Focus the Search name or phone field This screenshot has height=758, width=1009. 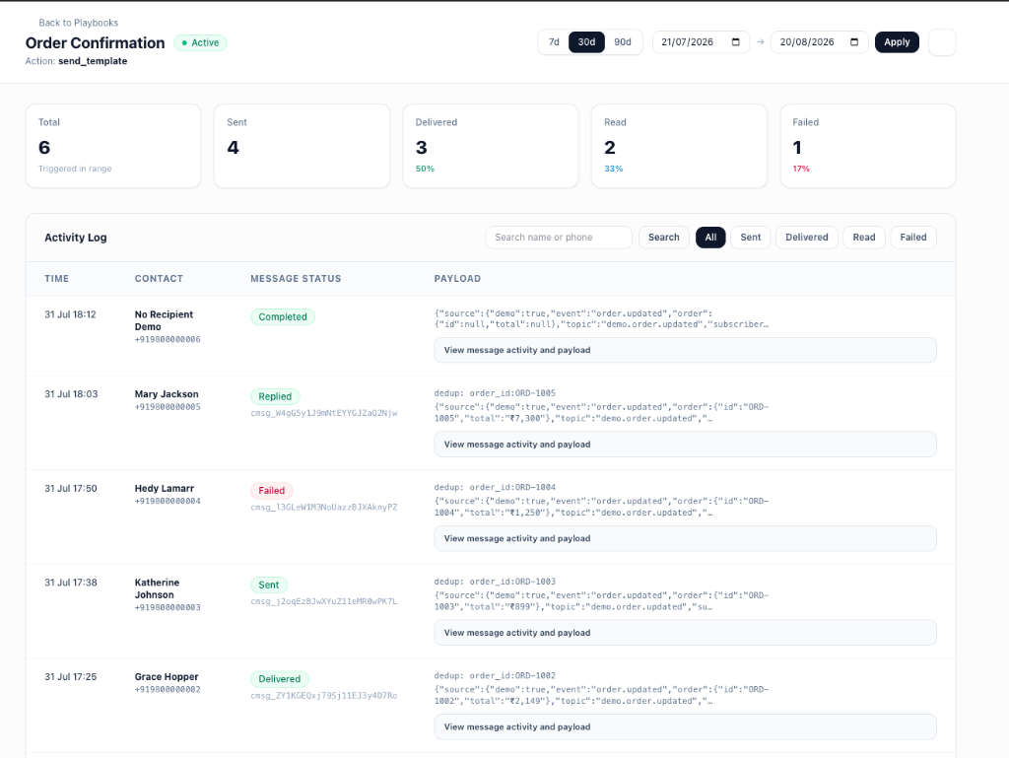click(x=559, y=238)
